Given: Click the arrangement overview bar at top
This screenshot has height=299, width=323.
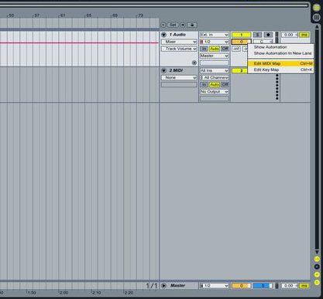Looking at the screenshot, I should point(154,5).
